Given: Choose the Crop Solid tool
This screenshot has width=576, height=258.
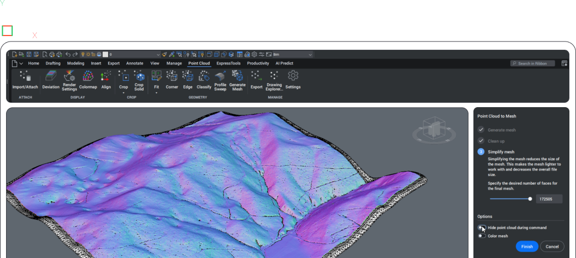Looking at the screenshot, I should [139, 81].
